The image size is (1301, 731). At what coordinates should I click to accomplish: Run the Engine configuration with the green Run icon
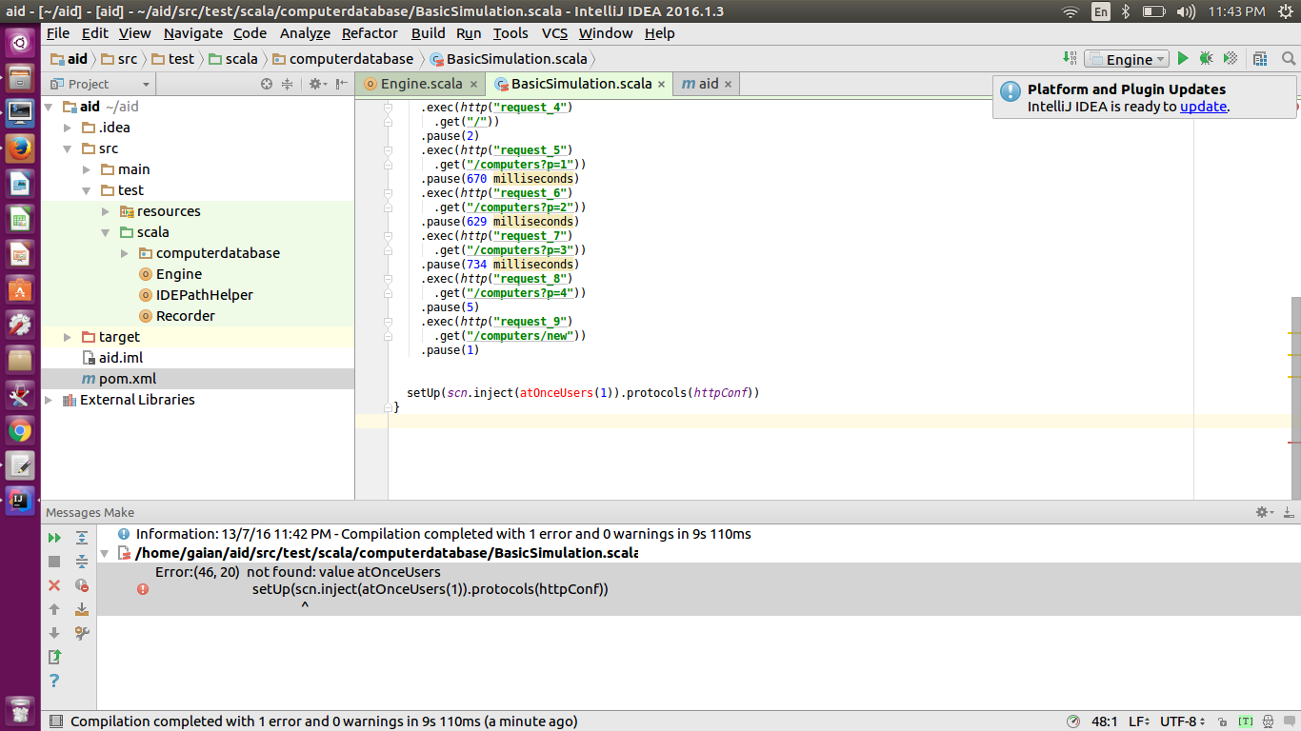(x=1183, y=58)
